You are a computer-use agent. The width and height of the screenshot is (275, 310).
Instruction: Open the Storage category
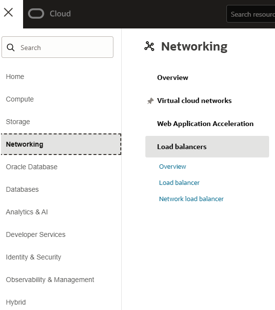tap(18, 122)
